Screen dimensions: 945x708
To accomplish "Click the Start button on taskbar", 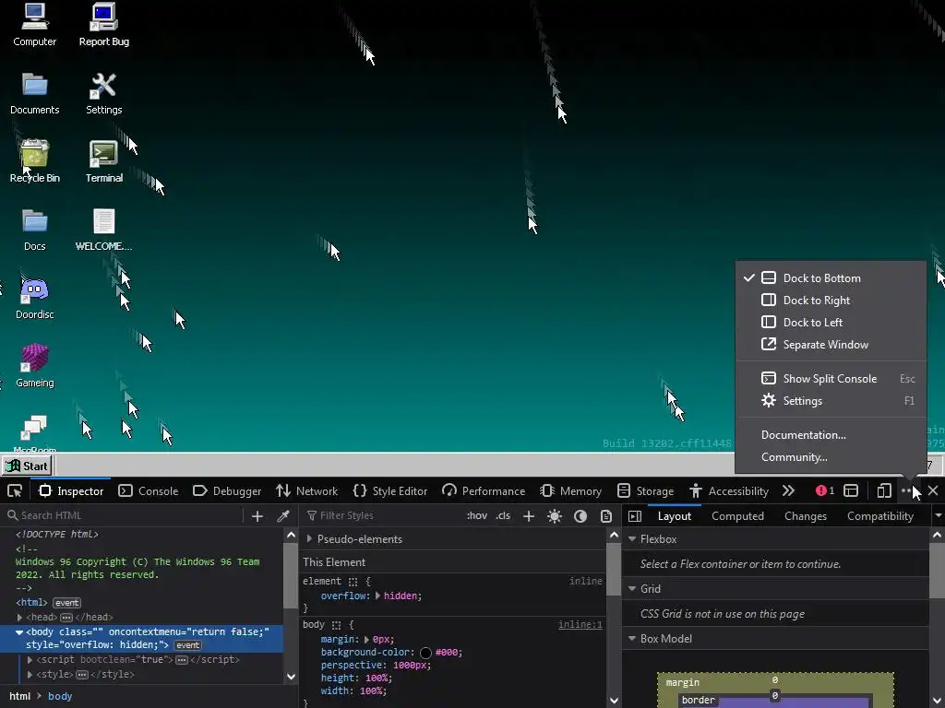I will 27,466.
